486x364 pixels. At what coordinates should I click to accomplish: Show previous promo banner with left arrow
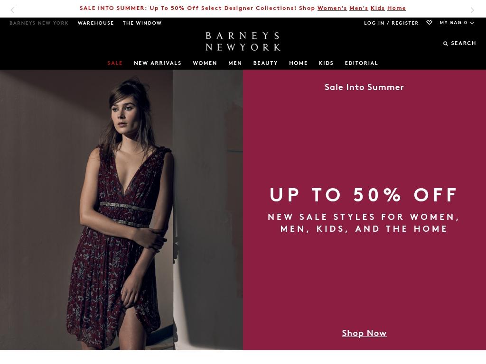[x=12, y=10]
